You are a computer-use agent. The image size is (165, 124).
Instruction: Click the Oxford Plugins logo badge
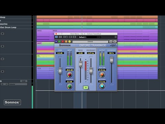point(113,45)
